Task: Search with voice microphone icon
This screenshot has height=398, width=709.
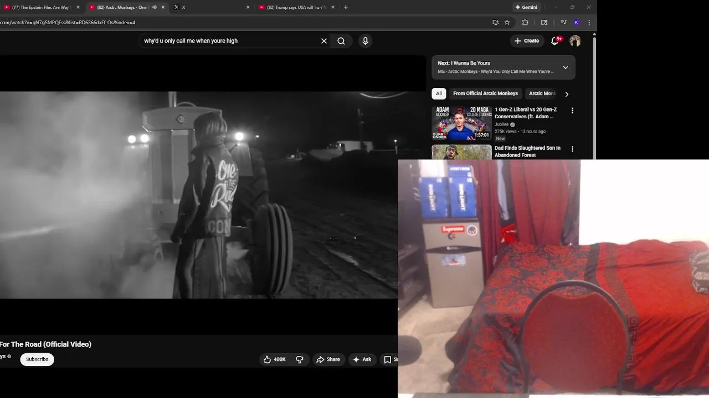Action: [365, 41]
